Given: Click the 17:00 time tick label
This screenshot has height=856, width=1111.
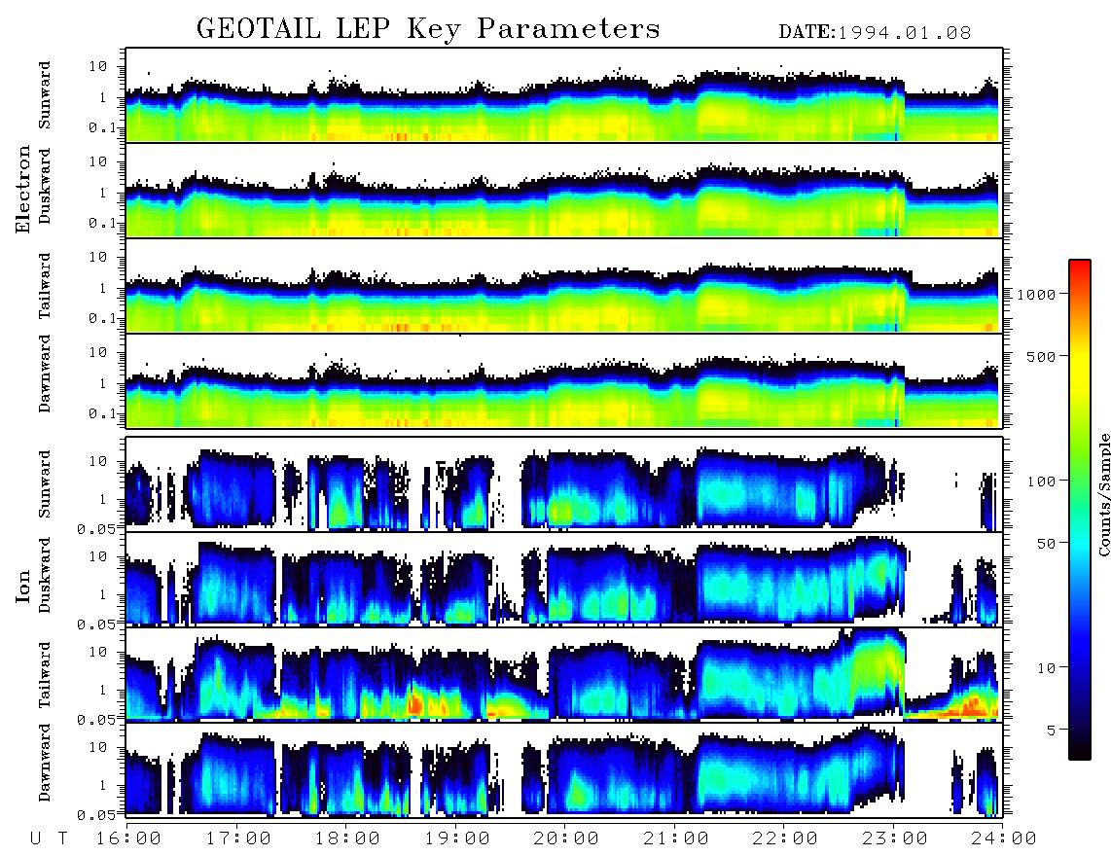Looking at the screenshot, I should 238,839.
